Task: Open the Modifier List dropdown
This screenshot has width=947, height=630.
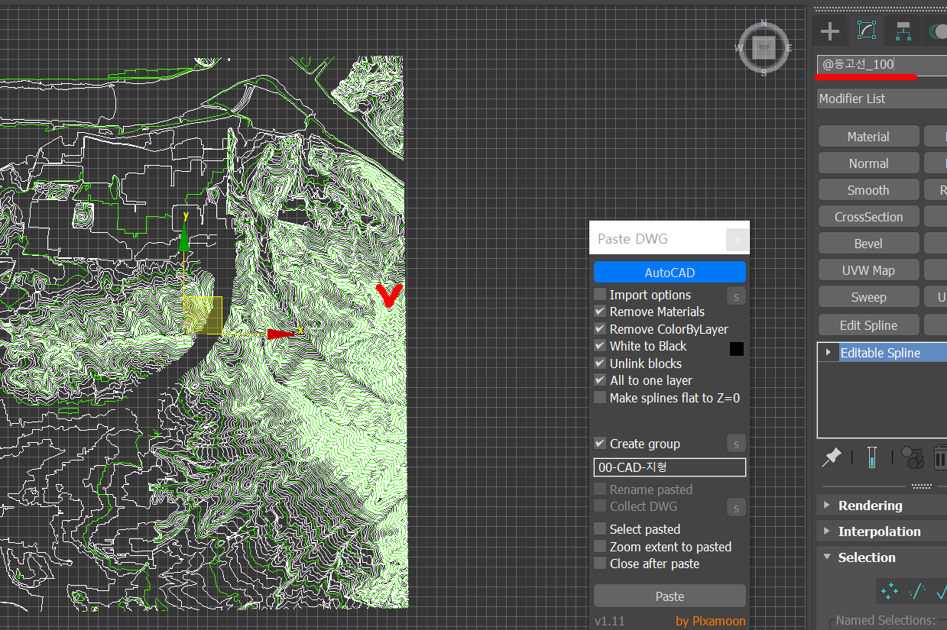Action: (881, 99)
